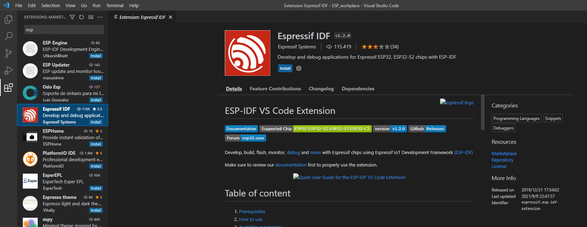Open the Help menu
Image resolution: width=587 pixels, height=227 pixels.
click(x=134, y=5)
